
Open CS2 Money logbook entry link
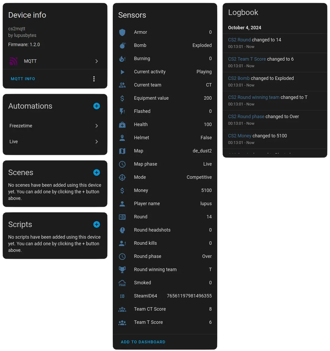240,136
